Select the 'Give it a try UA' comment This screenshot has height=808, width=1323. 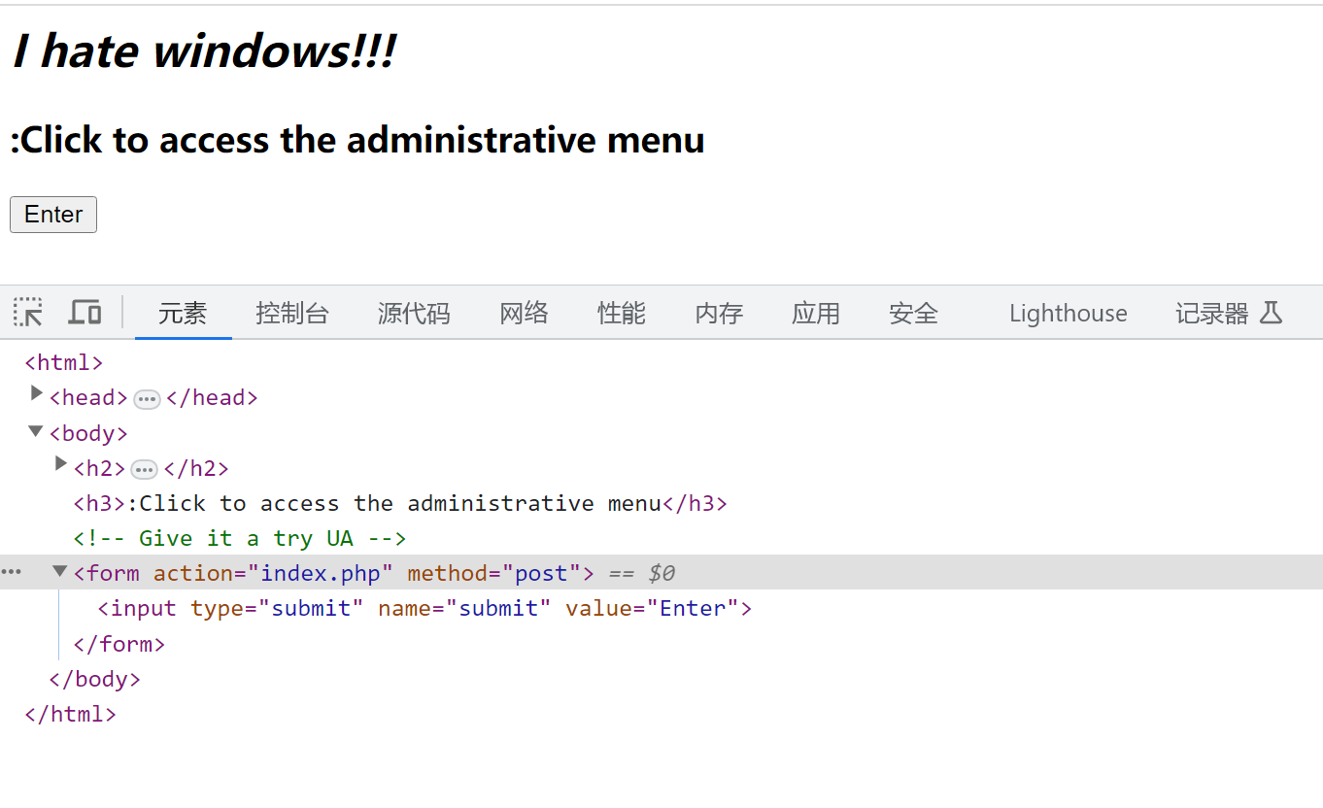coord(240,538)
